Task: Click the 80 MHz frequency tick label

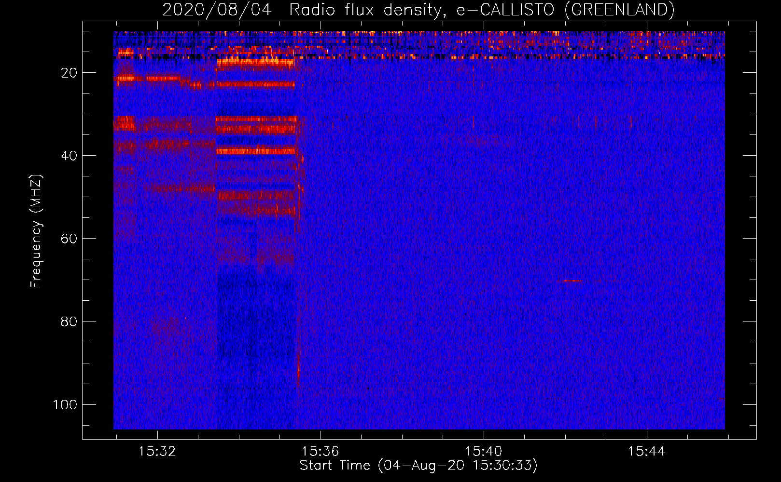Action: coord(69,321)
